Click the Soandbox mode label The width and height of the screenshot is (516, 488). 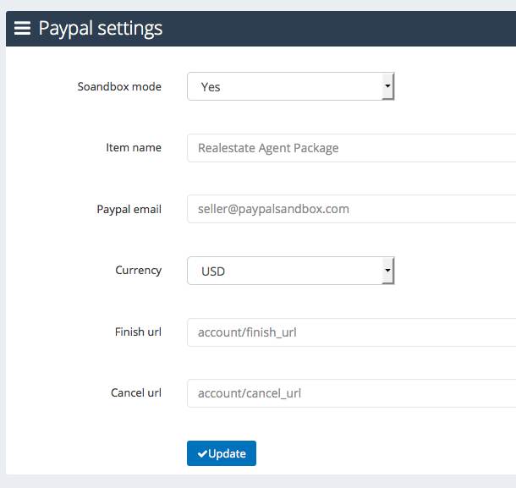119,86
